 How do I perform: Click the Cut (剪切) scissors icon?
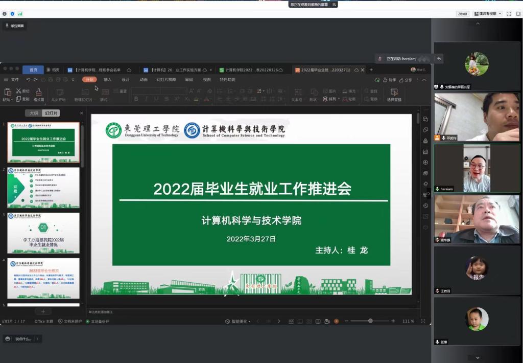click(x=19, y=91)
